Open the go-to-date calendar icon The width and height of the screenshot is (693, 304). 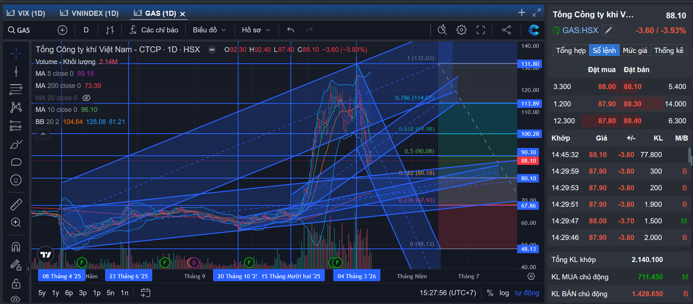146,293
